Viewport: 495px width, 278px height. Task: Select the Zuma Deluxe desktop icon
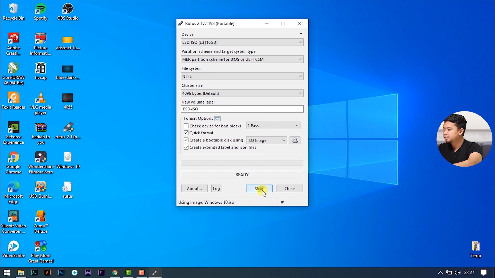coord(41,222)
